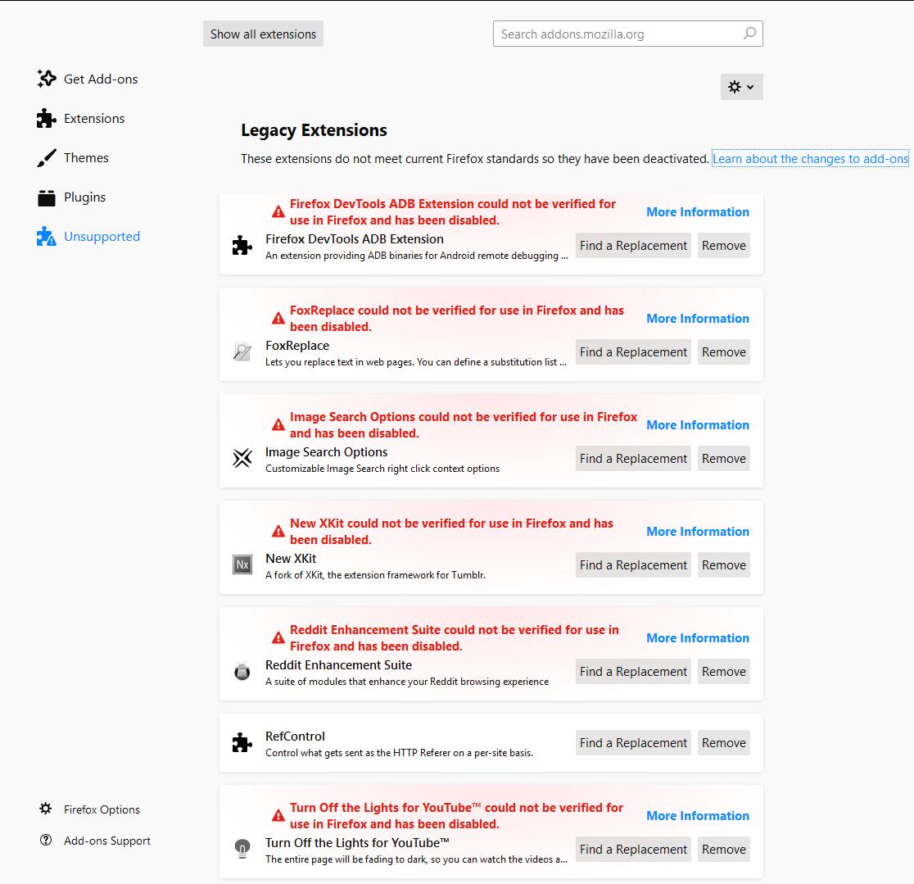Open Learn about the changes to add-ons link

[810, 159]
